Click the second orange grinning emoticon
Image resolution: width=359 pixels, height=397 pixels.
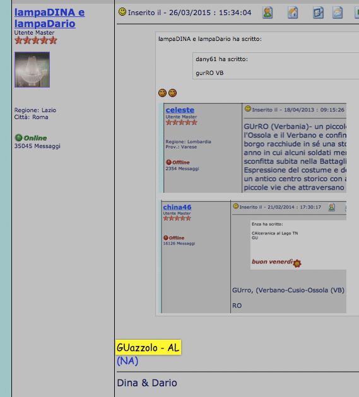click(172, 93)
